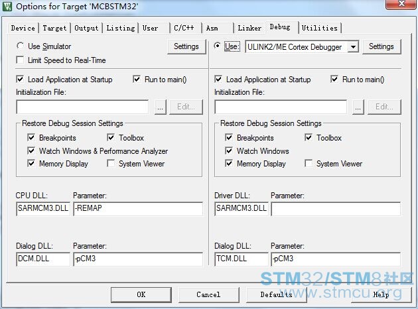Select the User tab
The image size is (418, 309).
[154, 28]
